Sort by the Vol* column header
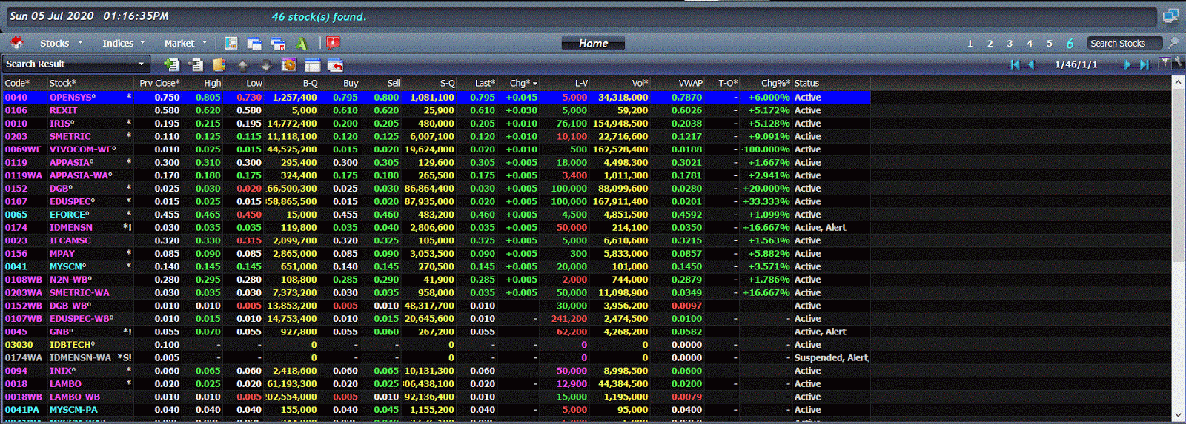 (x=620, y=83)
